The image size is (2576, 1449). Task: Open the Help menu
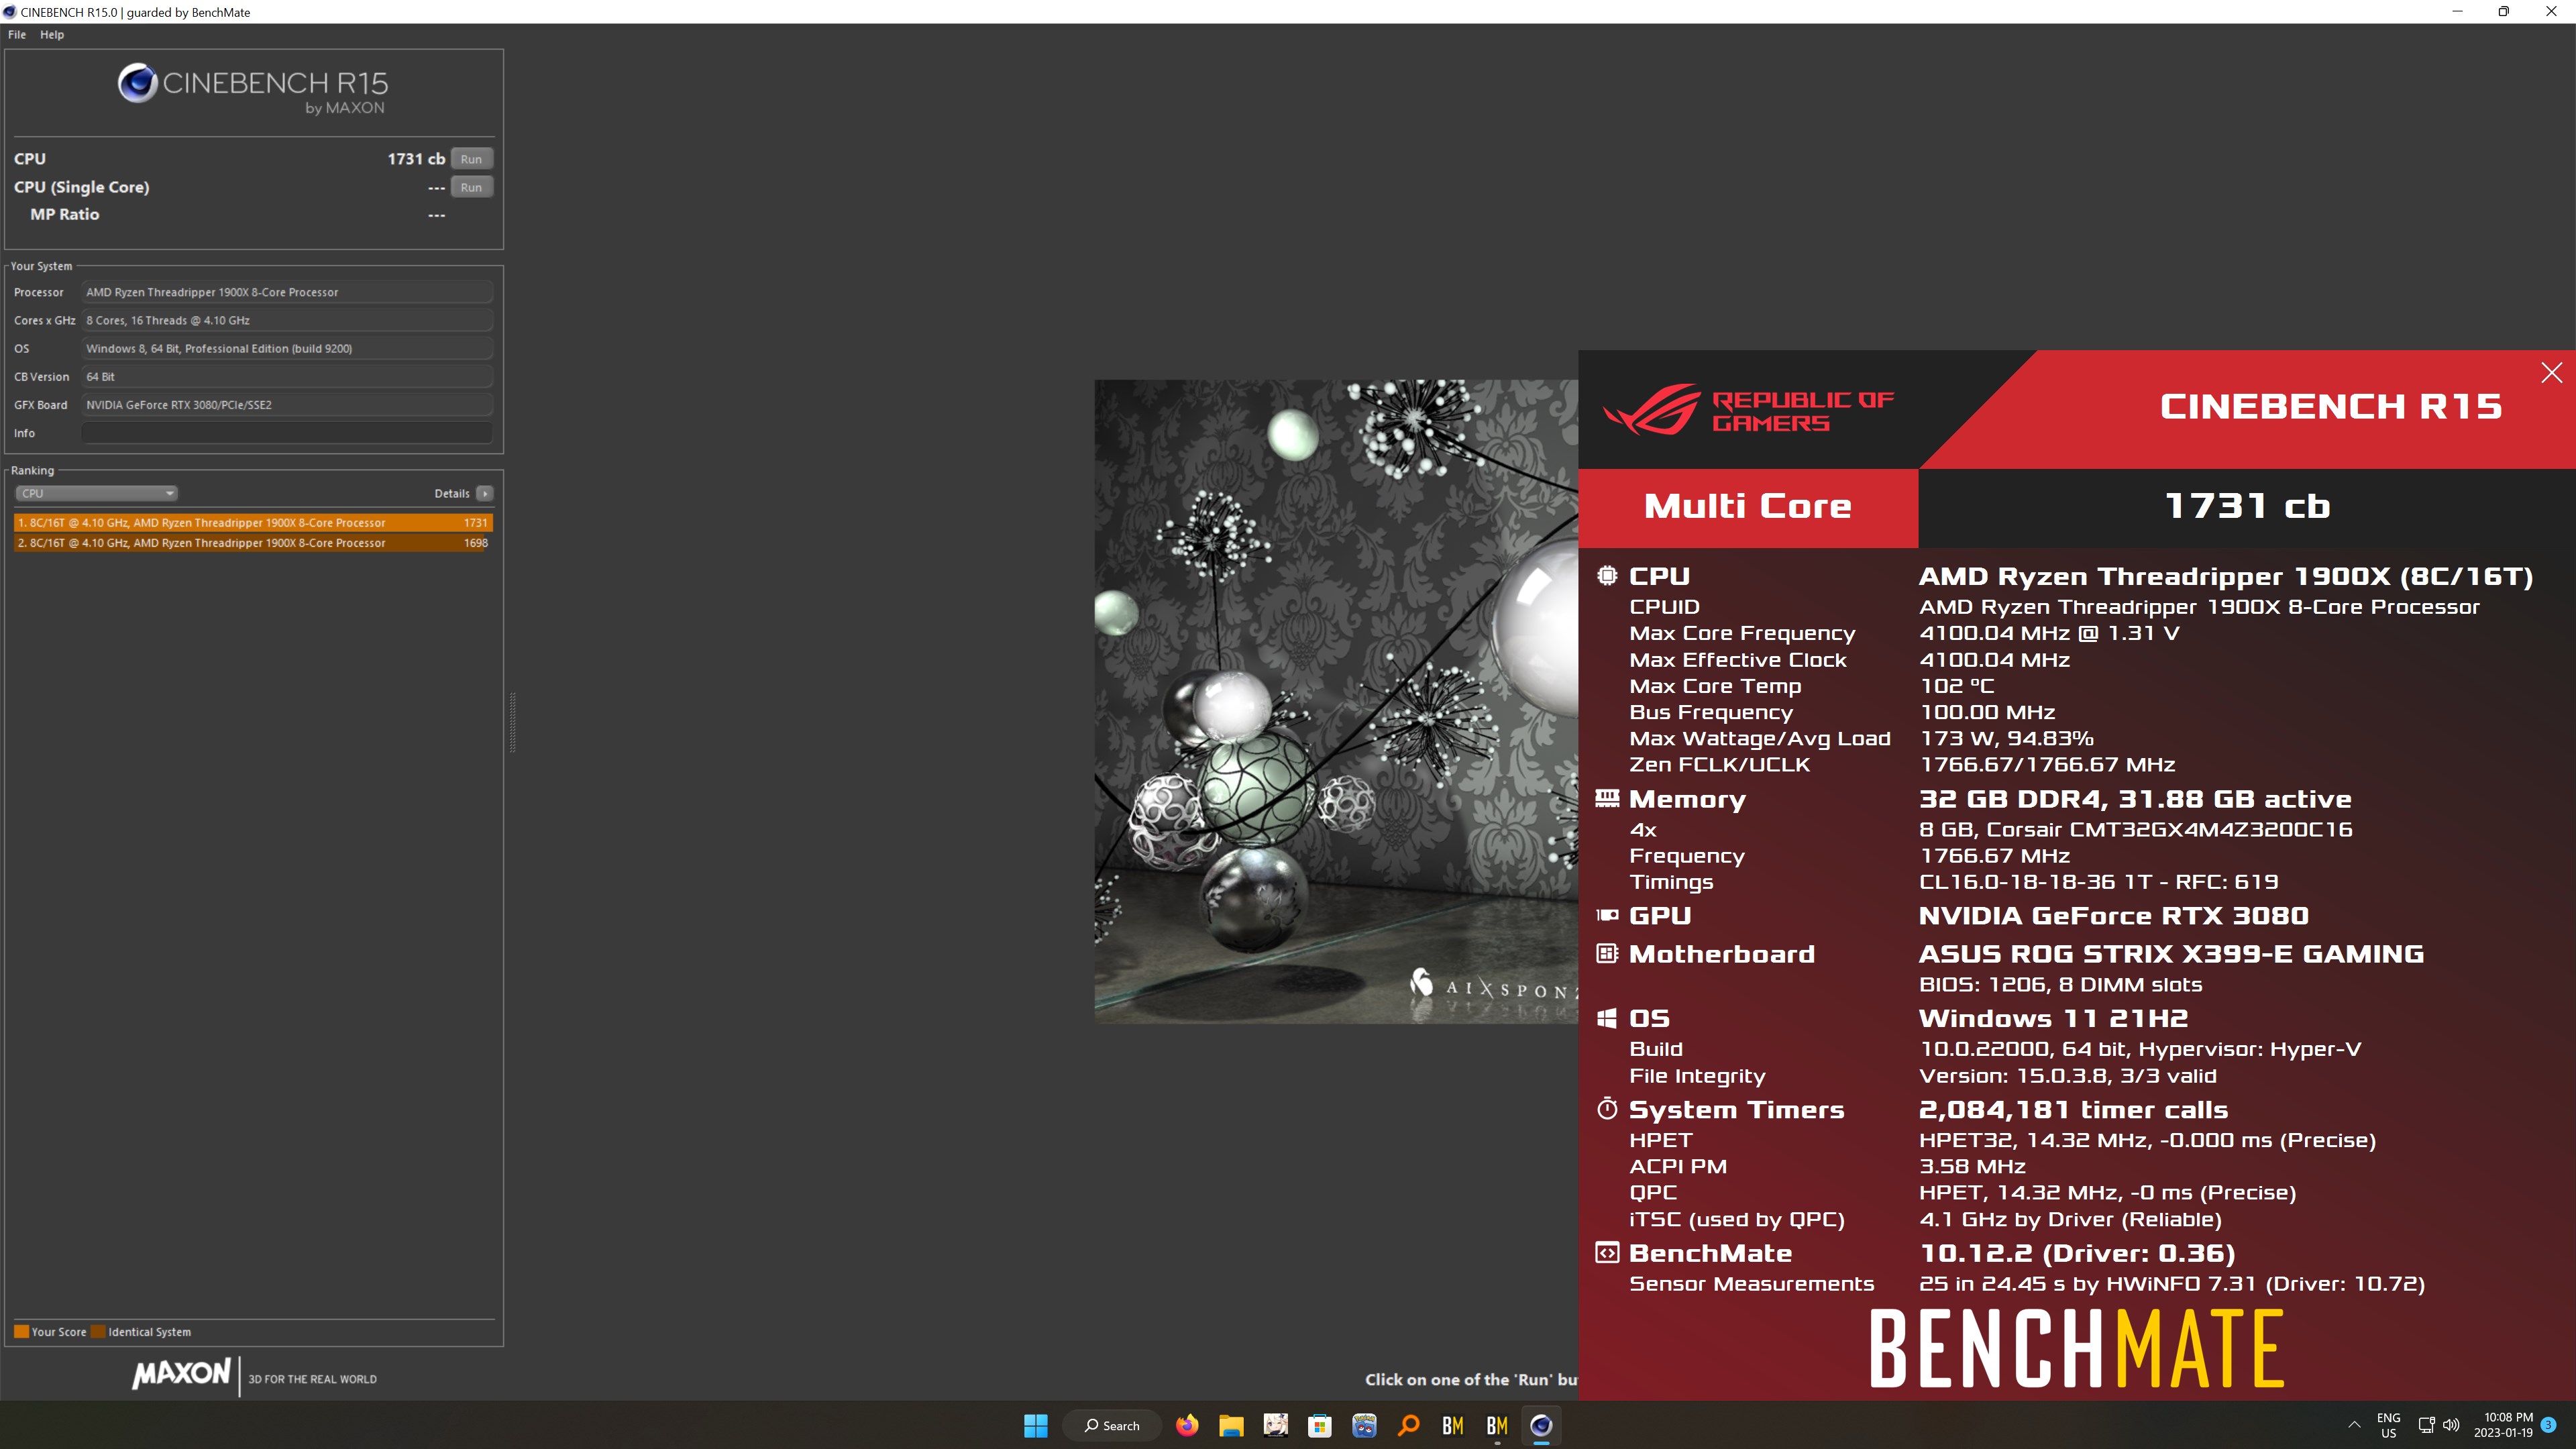pos(52,34)
